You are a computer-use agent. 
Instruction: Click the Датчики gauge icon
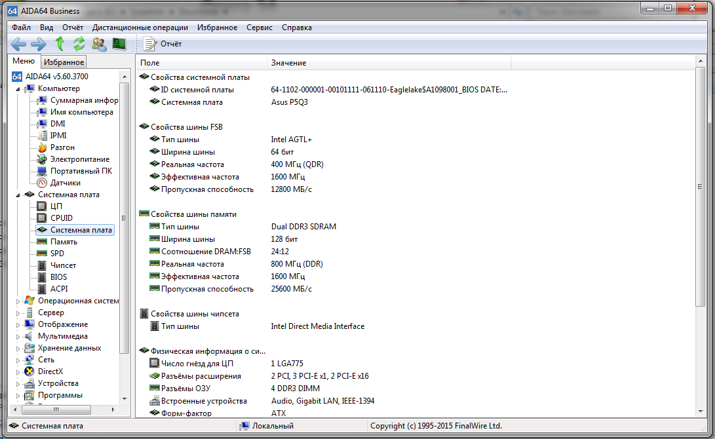[42, 183]
